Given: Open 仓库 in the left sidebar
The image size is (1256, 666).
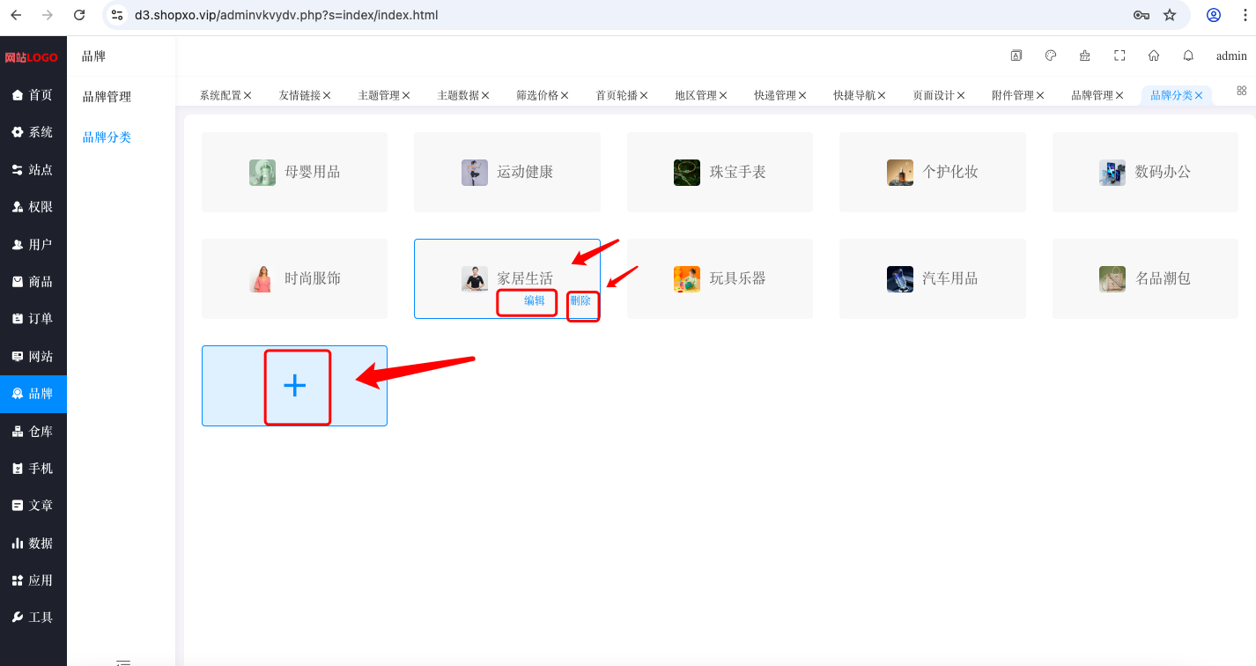Looking at the screenshot, I should (x=33, y=432).
